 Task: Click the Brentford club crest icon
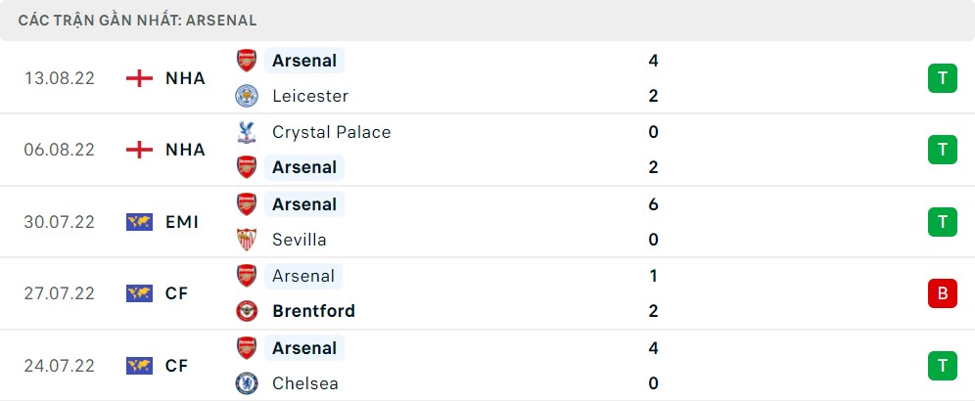point(247,311)
